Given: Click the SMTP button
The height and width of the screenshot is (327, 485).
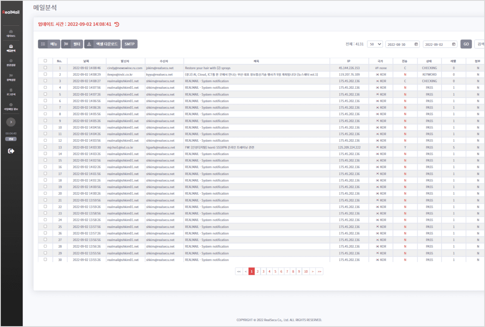Looking at the screenshot, I should 130,44.
